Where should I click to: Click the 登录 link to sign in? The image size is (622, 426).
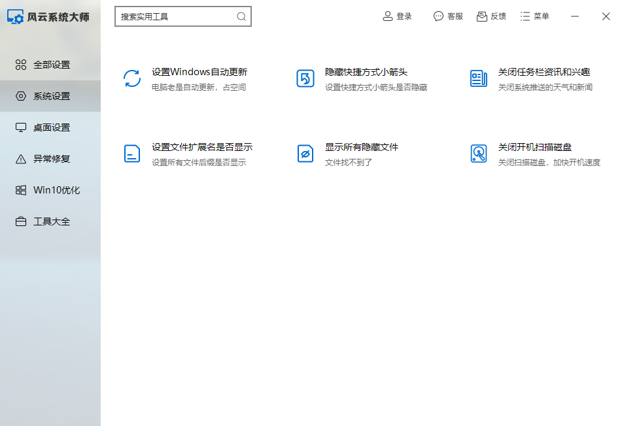pos(397,16)
